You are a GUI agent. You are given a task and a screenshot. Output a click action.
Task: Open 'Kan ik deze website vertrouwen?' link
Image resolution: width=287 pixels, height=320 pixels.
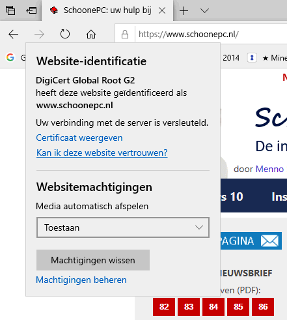(x=102, y=153)
